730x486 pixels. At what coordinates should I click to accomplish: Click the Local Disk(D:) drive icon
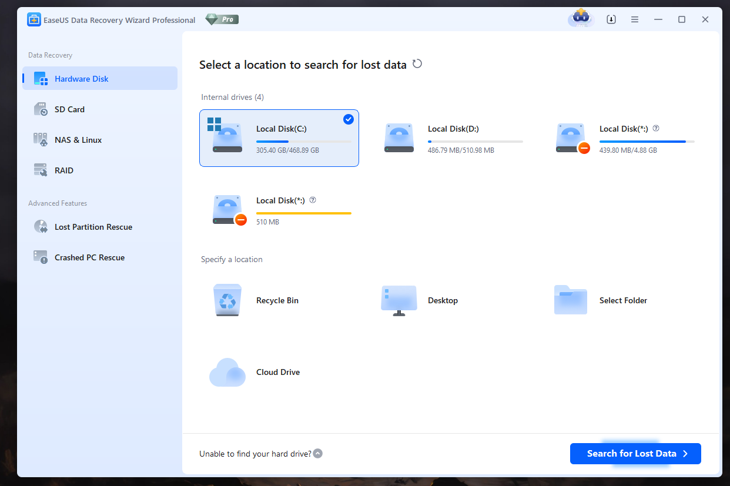(x=399, y=138)
